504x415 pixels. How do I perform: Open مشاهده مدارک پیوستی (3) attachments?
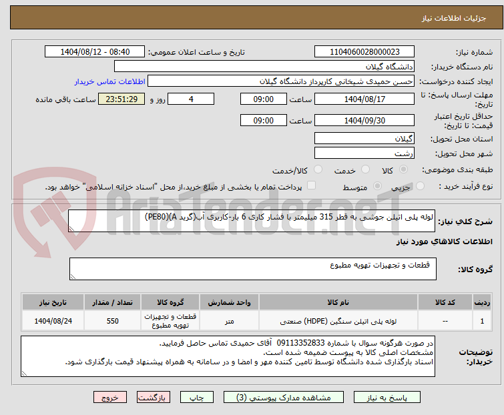[284, 397]
